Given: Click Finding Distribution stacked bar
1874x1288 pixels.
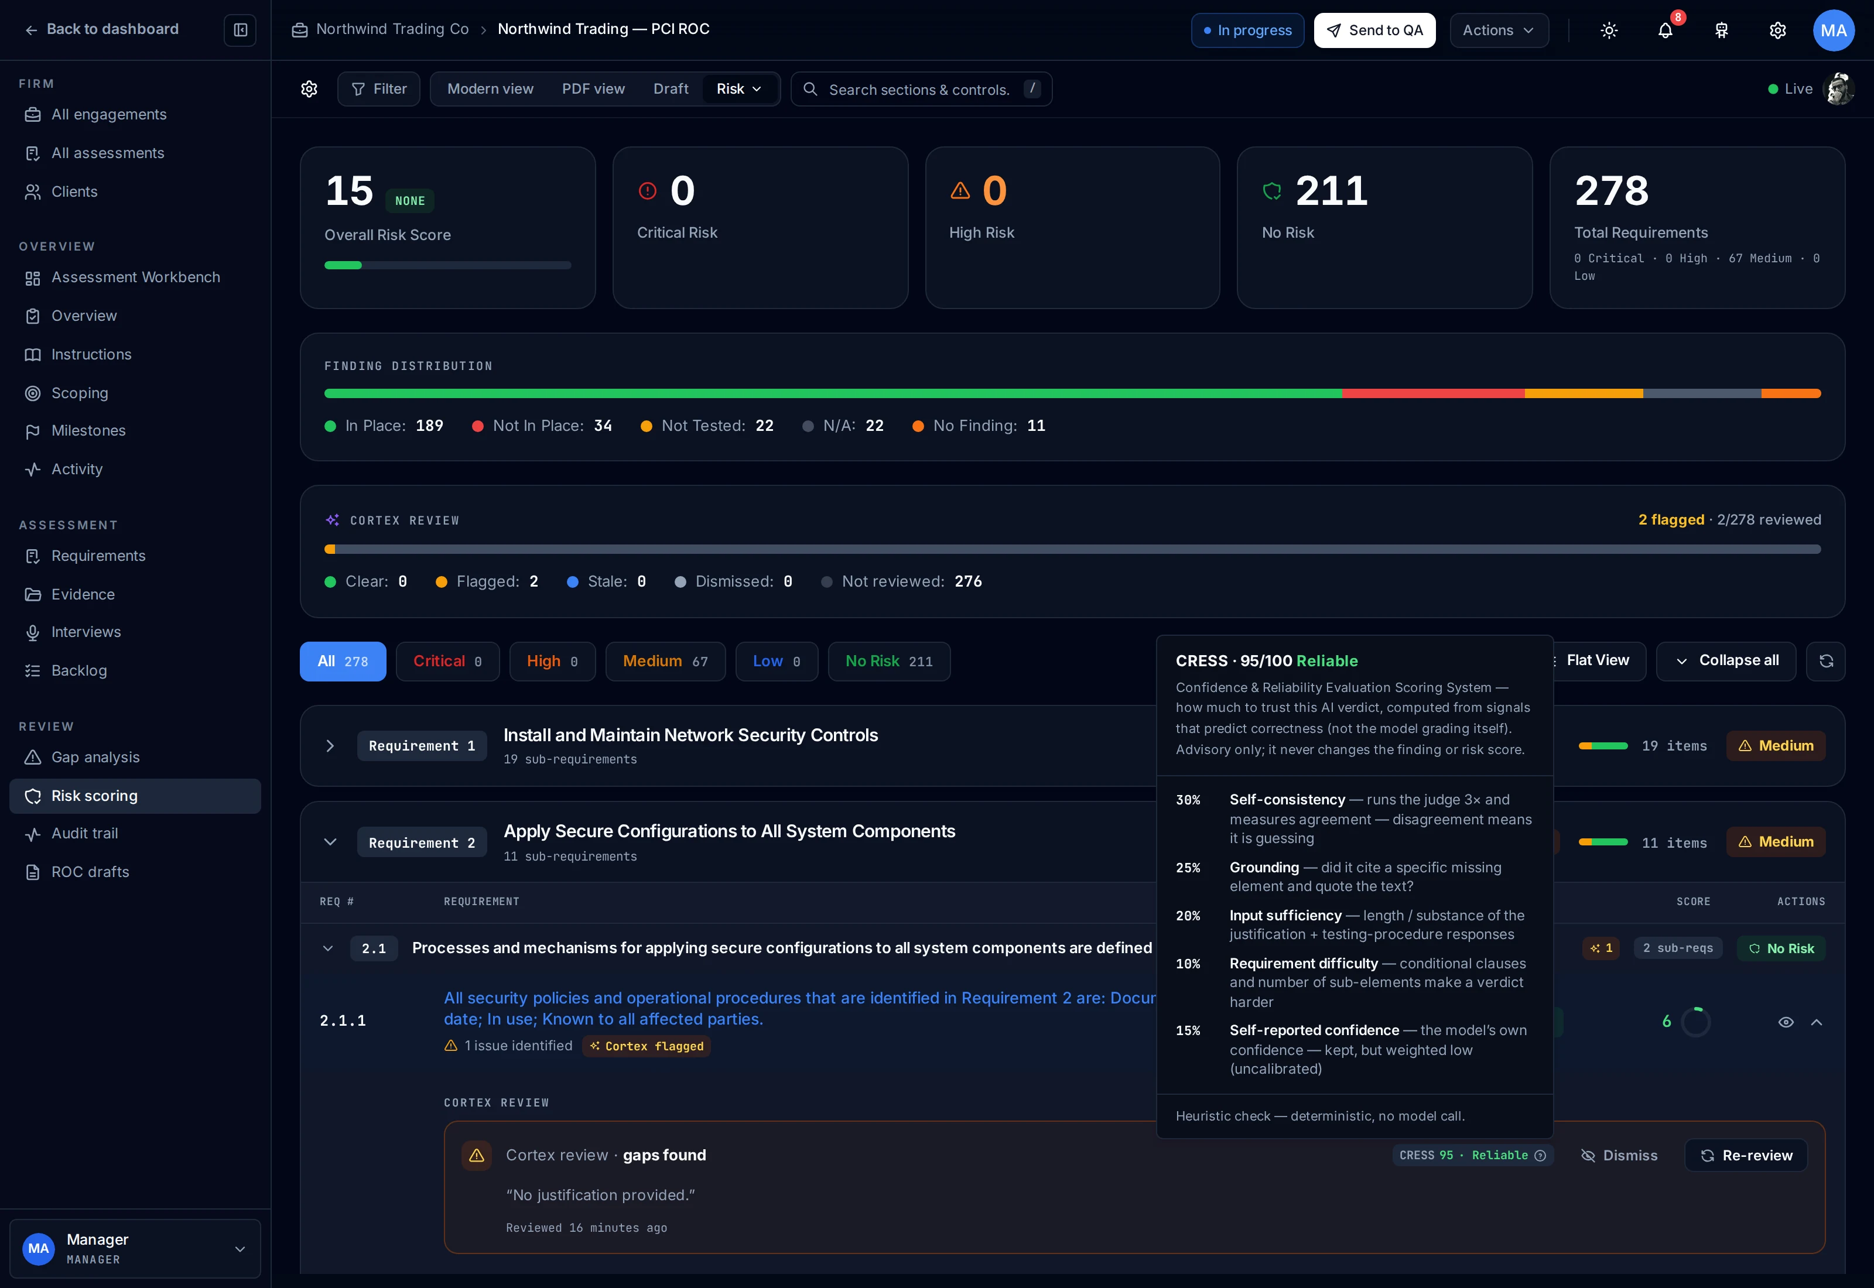Looking at the screenshot, I should pyautogui.click(x=1072, y=394).
